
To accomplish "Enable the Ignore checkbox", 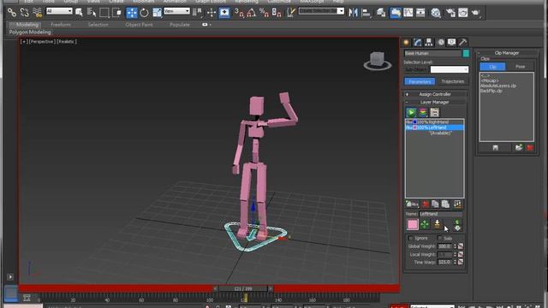I will 411,238.
